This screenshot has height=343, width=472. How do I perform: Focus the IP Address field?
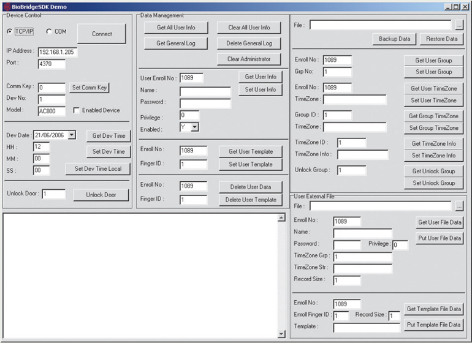58,52
